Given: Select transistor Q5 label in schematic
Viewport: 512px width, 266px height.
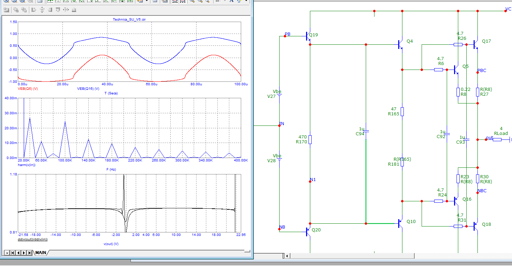Looking at the screenshot, I should 466,66.
